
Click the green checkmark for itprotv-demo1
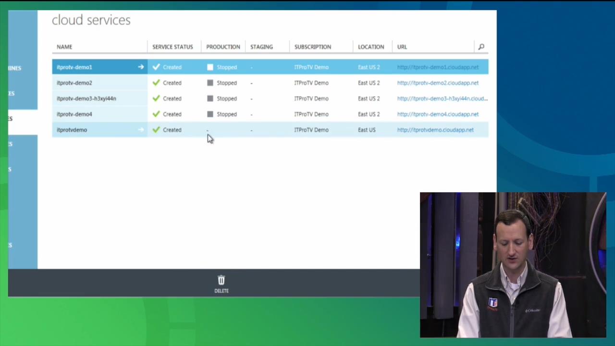pos(156,67)
